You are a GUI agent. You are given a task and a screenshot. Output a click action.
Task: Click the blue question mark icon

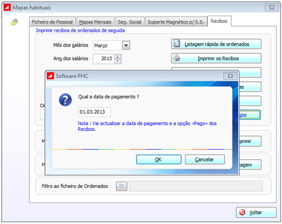[65, 100]
